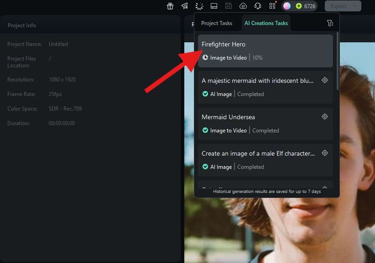This screenshot has height=263, width=375.
Task: Click the SDR - Rec.709 color space value
Action: click(65, 109)
